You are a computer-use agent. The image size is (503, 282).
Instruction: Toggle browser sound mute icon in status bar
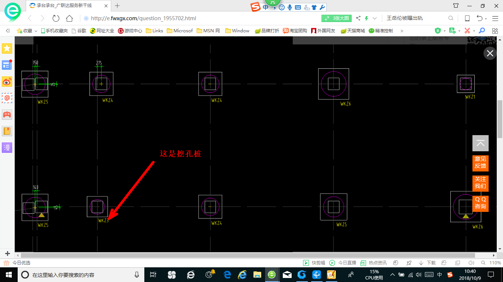(471, 263)
